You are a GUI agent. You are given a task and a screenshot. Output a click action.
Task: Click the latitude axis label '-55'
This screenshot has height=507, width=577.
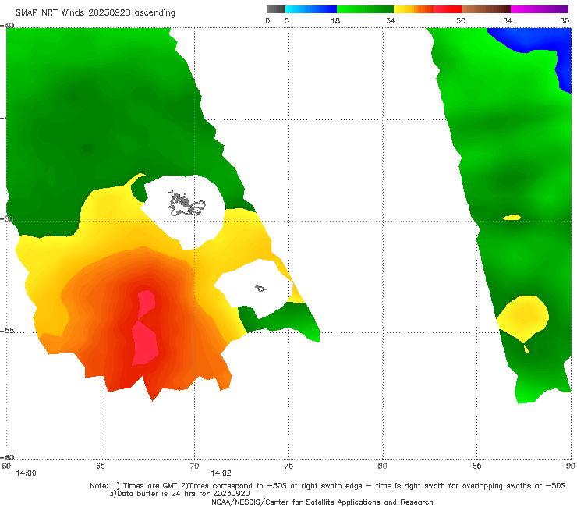point(7,330)
